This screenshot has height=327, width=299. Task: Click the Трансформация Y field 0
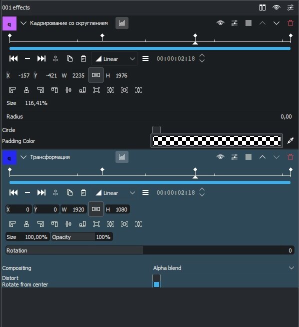(46, 209)
